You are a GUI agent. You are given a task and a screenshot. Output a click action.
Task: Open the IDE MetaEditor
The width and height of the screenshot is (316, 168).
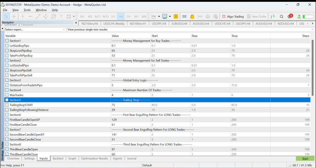[184, 17]
